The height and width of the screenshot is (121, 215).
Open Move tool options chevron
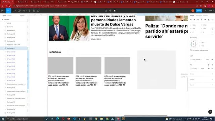coord(10,11)
